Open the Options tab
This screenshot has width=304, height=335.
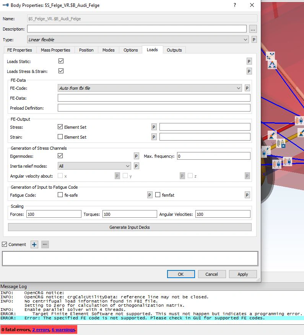pos(131,50)
